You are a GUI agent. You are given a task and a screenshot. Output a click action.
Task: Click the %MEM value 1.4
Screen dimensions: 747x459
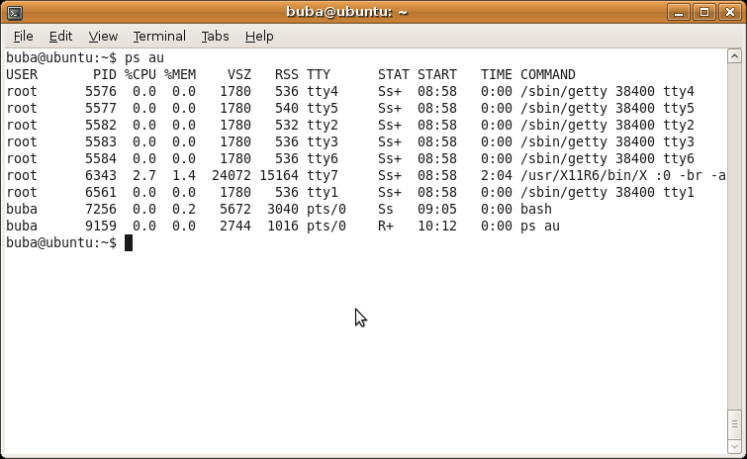coord(184,176)
